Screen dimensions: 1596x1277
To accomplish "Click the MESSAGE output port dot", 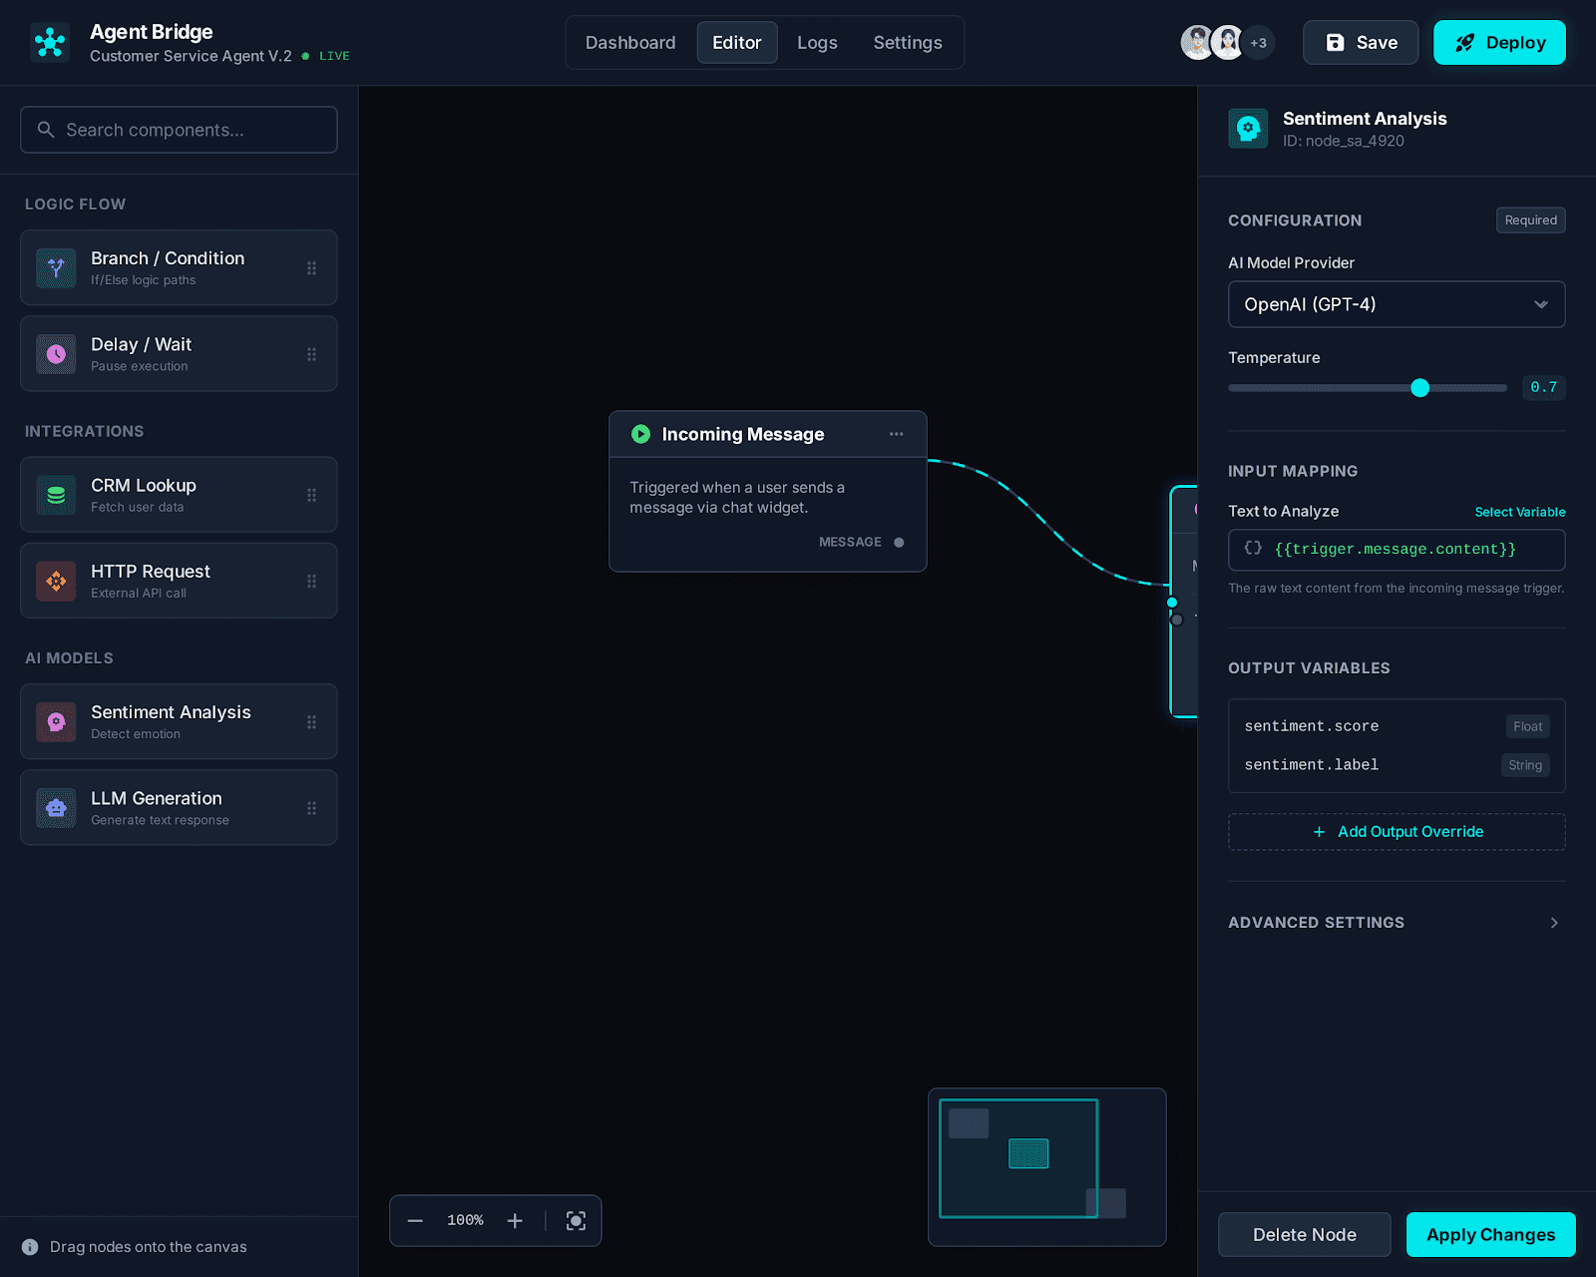I will point(899,543).
